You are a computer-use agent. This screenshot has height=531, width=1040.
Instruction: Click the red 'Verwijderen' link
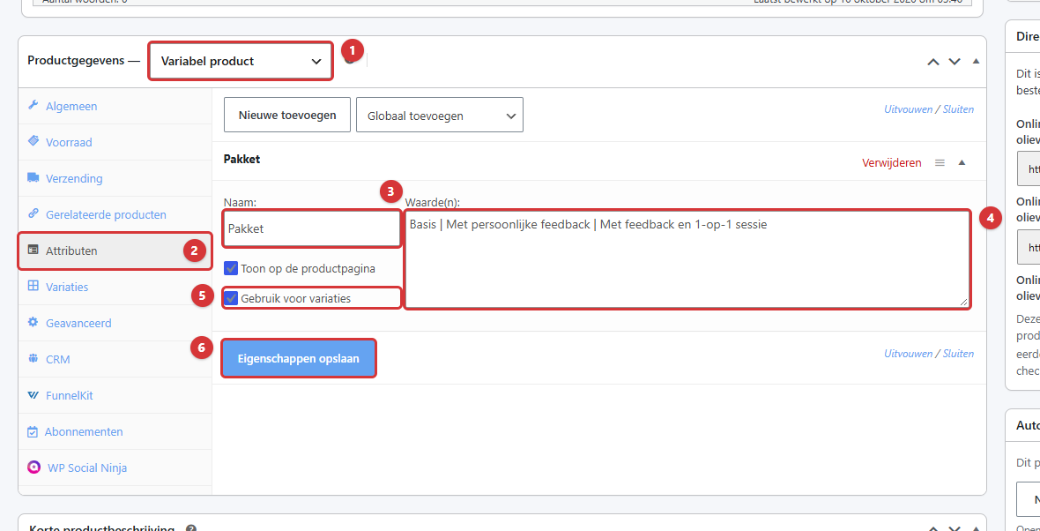pyautogui.click(x=891, y=162)
